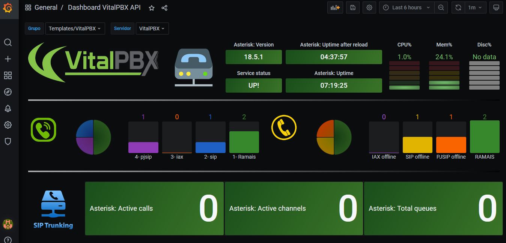Expand the 1m refresh interval dropdown
This screenshot has height=243, width=506.
click(476, 7)
